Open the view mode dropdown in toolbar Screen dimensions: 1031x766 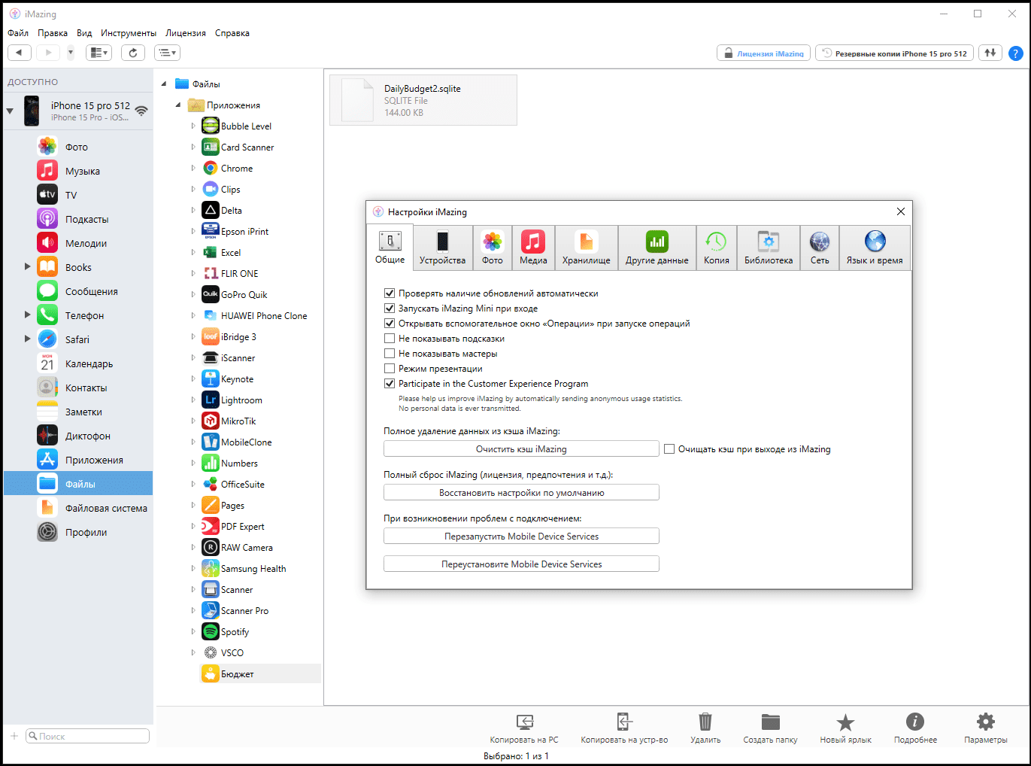point(99,53)
